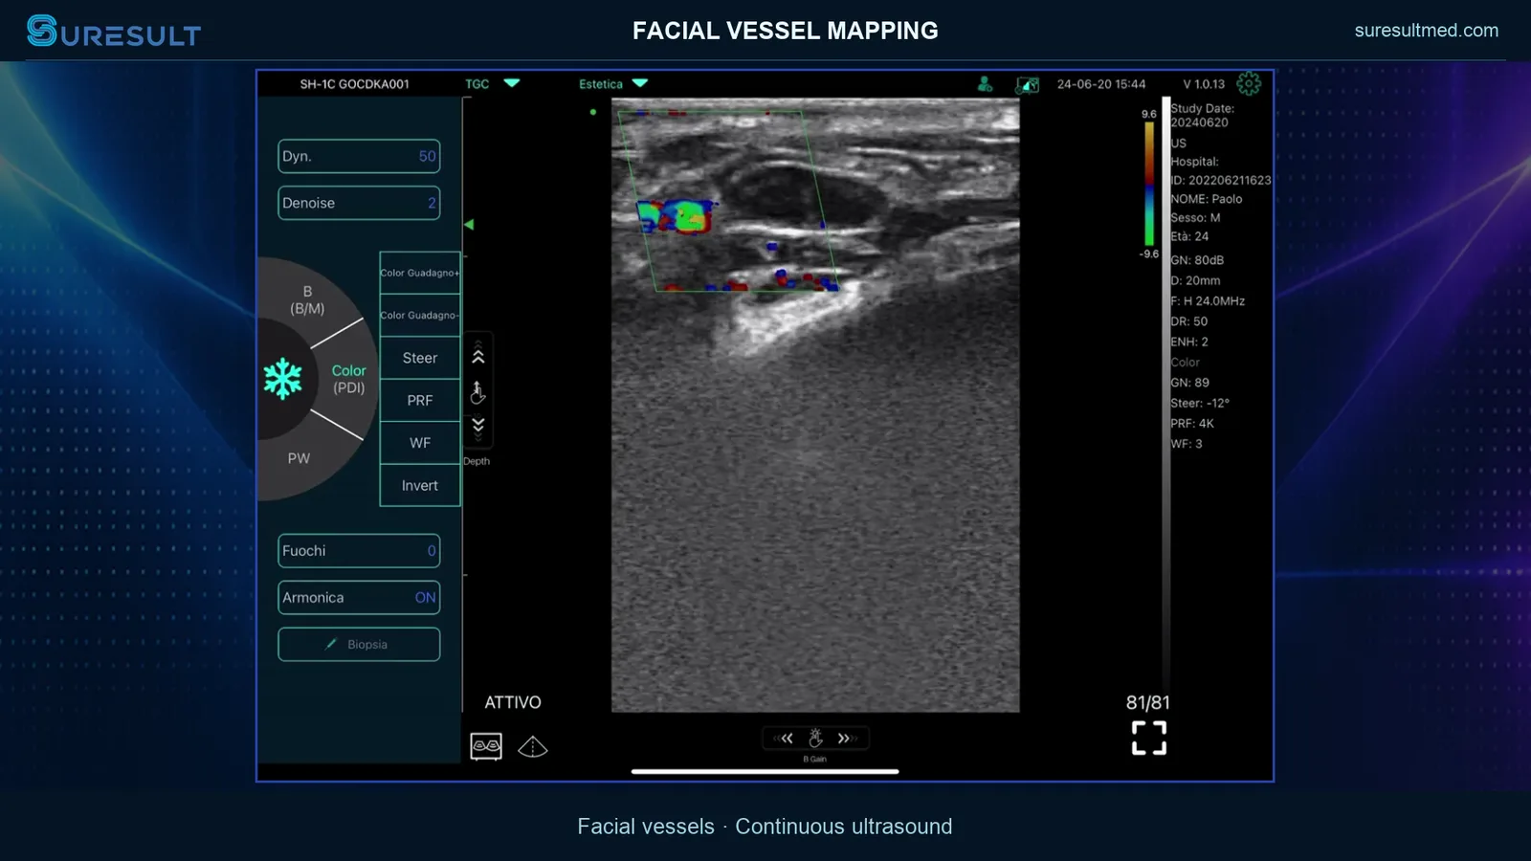Click the image gallery icon near date
1531x861 pixels.
1028,85
